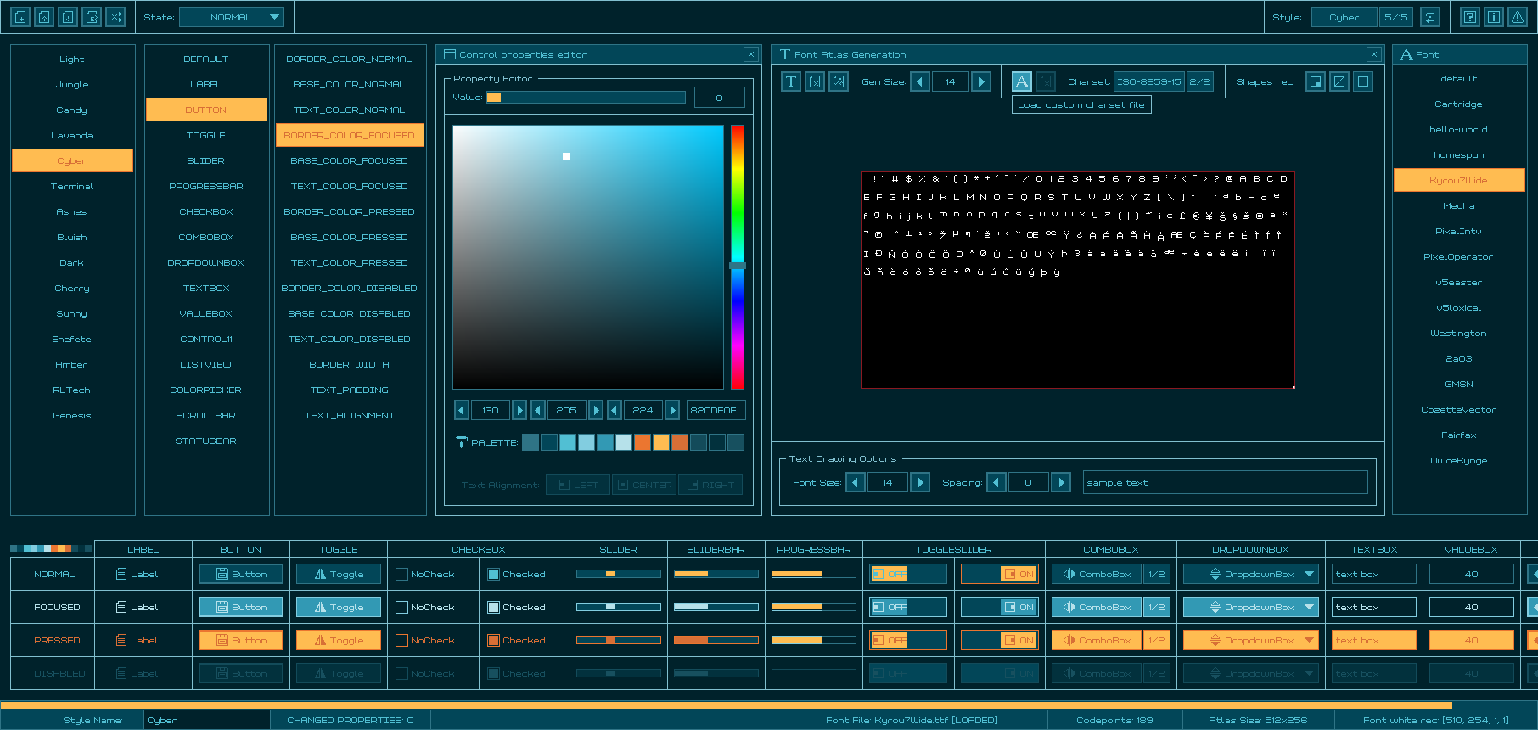Click the warning triangle icon top right
The image size is (1538, 730).
click(x=1518, y=17)
